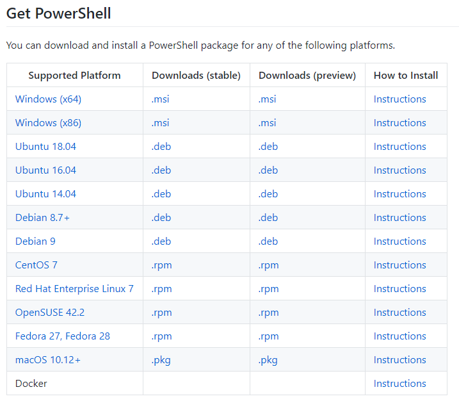Open Instructions for Debian 9

pyautogui.click(x=400, y=241)
